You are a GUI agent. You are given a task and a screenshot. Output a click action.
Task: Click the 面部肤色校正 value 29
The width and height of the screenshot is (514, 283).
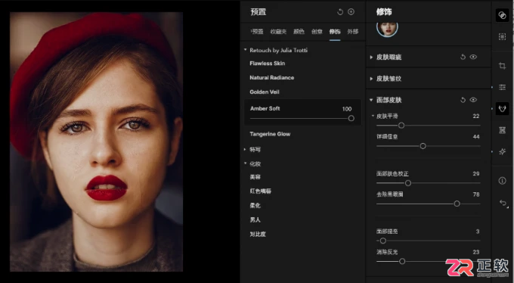pos(476,174)
